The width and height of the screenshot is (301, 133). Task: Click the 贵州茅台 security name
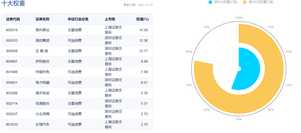pos(43,30)
